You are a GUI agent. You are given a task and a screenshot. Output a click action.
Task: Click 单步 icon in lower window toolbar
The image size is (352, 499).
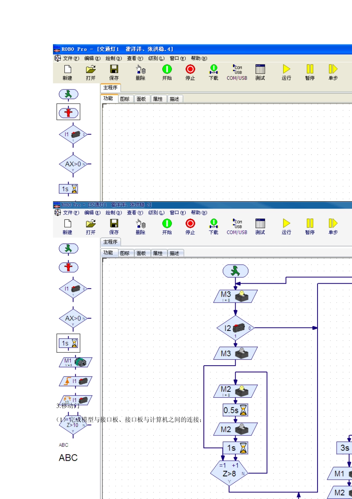[333, 226]
